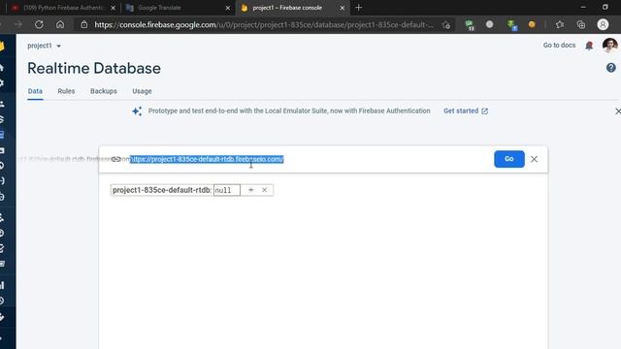Switch to the Usage tab
This screenshot has width=621, height=349.
pyautogui.click(x=142, y=91)
